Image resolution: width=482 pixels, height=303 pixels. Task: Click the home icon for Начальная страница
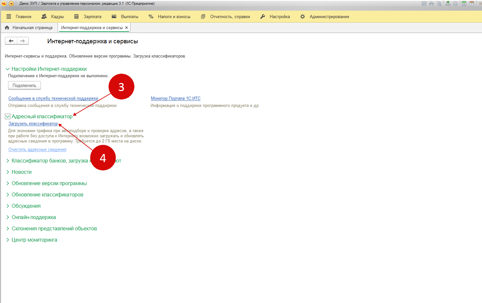pos(7,28)
